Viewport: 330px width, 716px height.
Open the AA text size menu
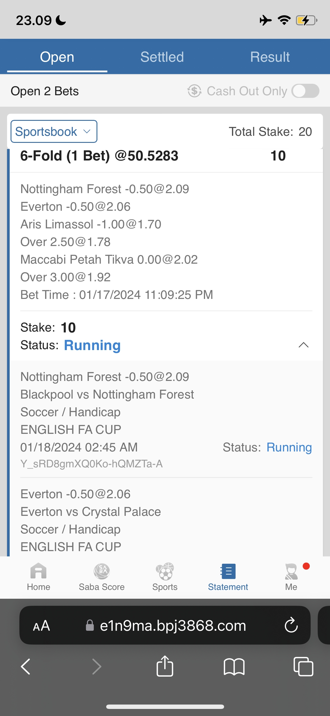pyautogui.click(x=41, y=626)
